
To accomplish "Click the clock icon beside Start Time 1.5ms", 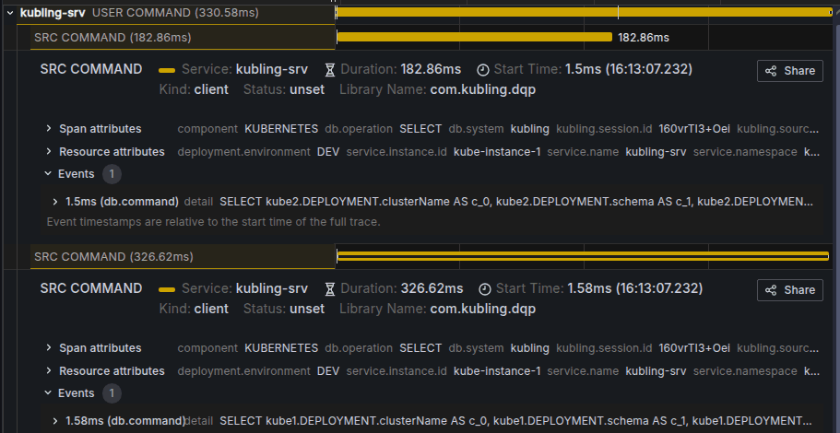I will [x=483, y=70].
